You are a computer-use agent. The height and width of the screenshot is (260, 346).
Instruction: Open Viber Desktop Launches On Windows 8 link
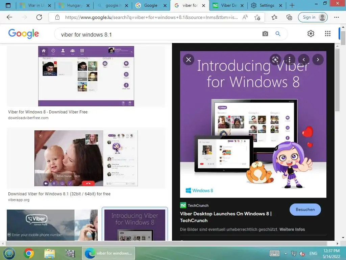[x=226, y=217]
